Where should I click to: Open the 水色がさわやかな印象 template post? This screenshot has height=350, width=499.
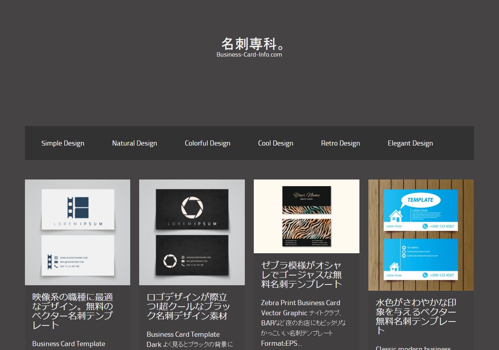coord(416,316)
